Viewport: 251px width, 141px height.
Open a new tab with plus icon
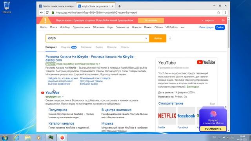[x=119, y=6]
